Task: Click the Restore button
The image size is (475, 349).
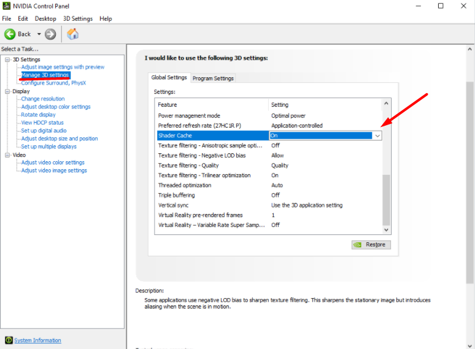Action: click(x=371, y=245)
